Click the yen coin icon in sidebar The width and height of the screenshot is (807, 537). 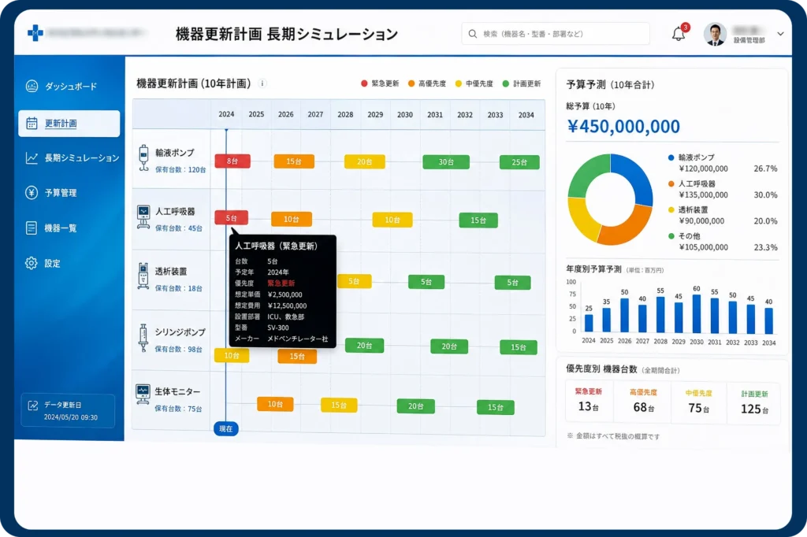click(32, 192)
